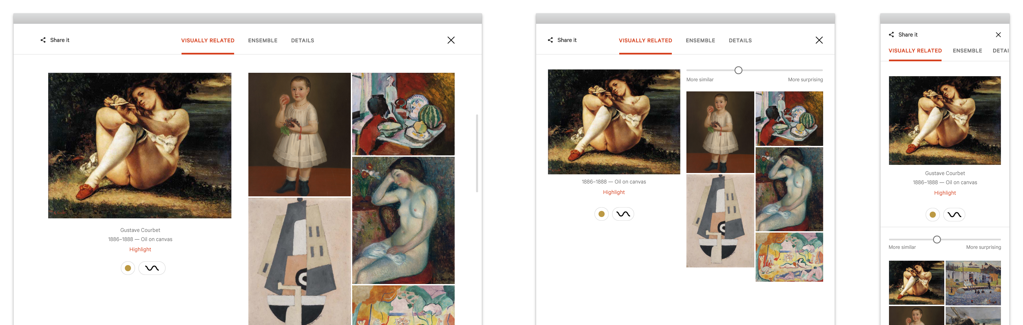Click the Share it icon in the widest layout

pyautogui.click(x=43, y=40)
